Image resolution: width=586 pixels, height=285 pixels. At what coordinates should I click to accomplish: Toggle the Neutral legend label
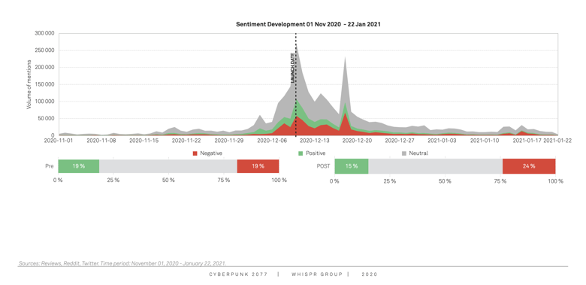tap(418, 153)
